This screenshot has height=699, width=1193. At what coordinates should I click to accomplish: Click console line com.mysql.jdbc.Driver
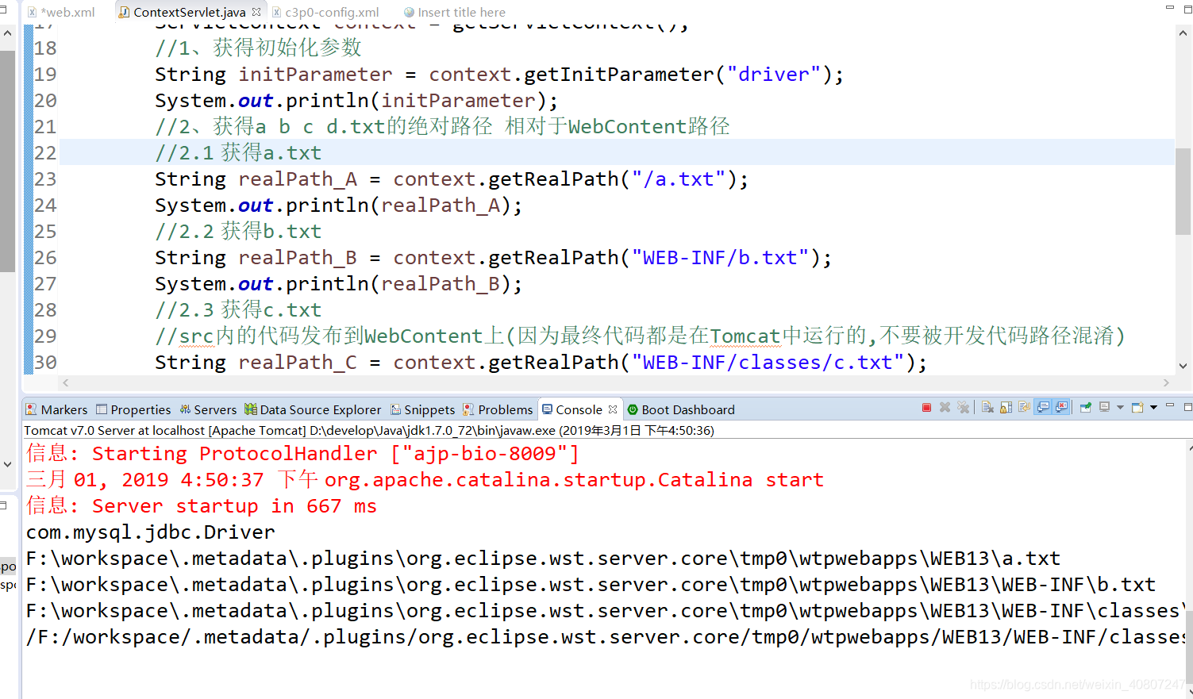click(x=151, y=532)
